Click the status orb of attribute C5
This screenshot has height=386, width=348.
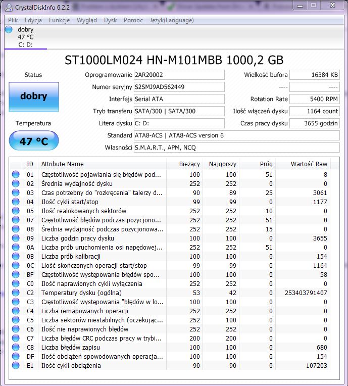tap(16, 320)
